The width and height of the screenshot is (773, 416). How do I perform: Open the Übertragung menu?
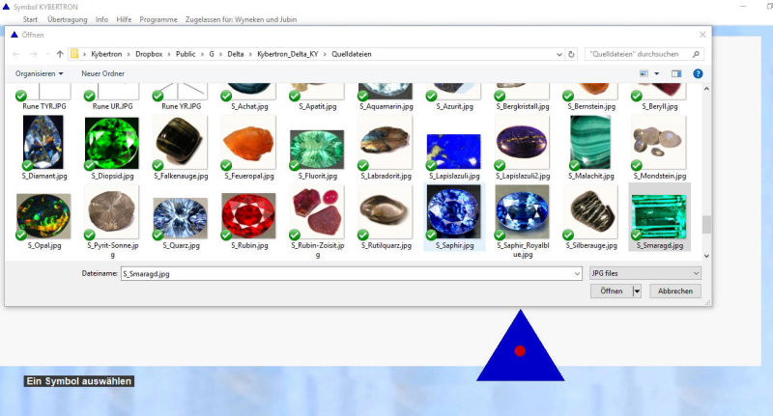68,19
